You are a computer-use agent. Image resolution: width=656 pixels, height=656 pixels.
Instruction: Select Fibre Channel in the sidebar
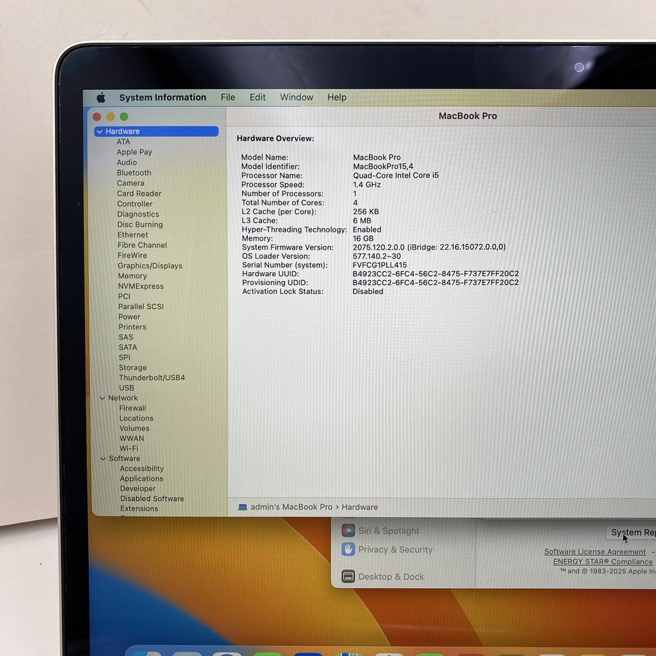coord(142,245)
